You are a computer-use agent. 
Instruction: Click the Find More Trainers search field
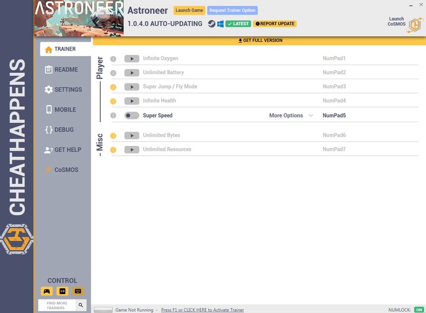click(57, 305)
